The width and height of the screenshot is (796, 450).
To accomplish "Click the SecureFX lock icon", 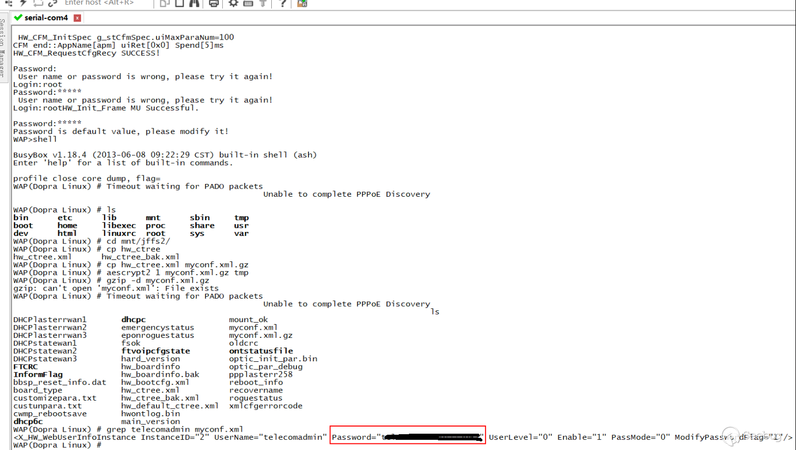I will coord(302,3).
